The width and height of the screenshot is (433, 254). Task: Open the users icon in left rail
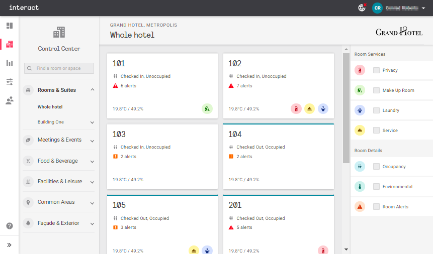[10, 100]
